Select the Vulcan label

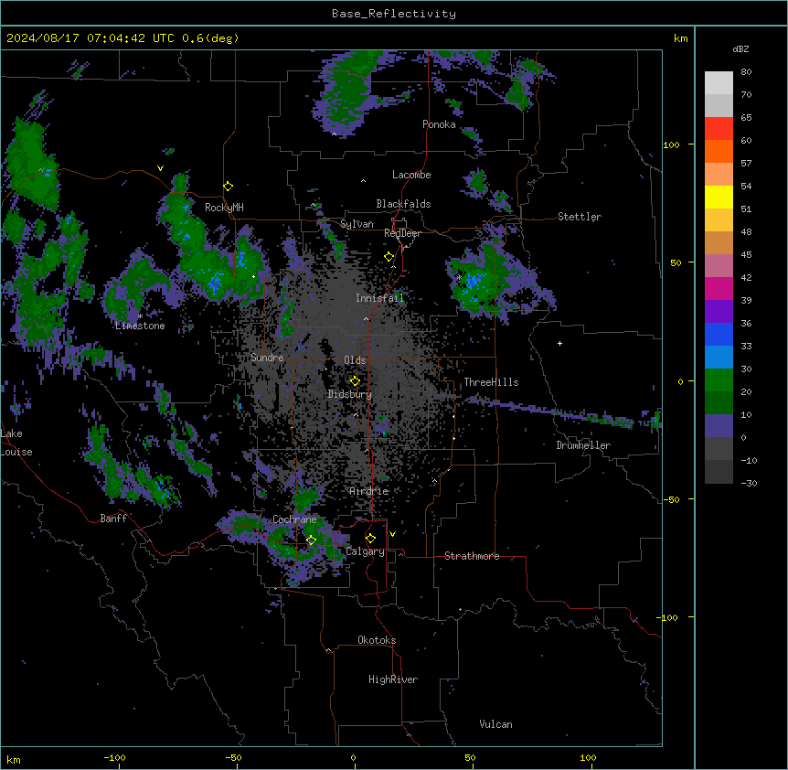point(496,724)
